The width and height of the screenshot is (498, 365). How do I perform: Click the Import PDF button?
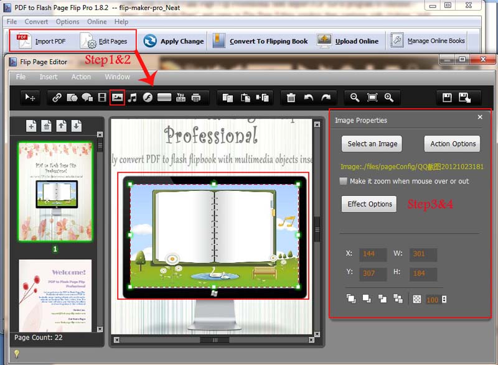tap(41, 41)
